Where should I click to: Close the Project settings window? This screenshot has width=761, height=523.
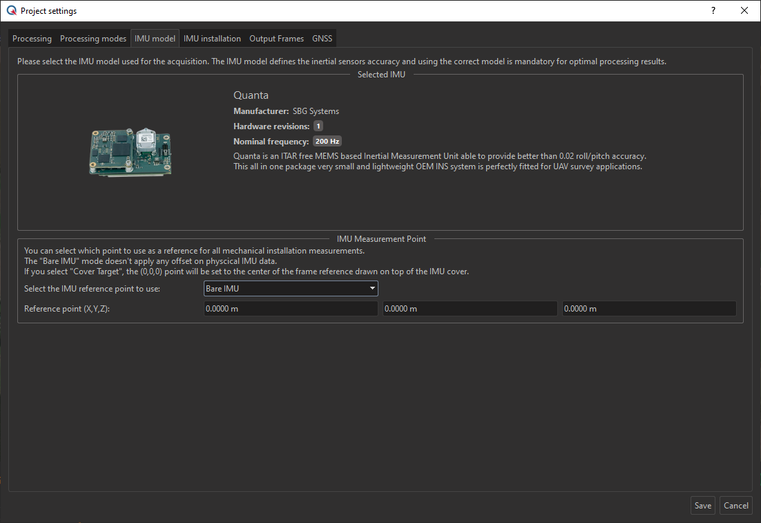744,10
